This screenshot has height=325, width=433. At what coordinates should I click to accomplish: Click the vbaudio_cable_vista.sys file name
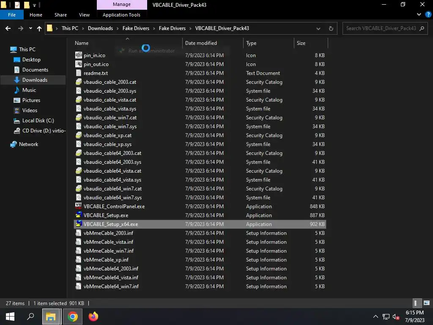(x=110, y=109)
